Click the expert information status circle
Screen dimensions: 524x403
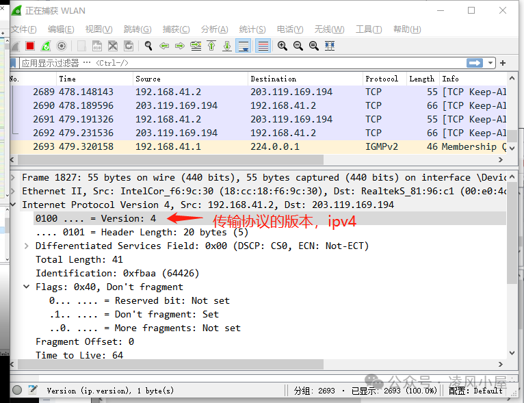tap(17, 390)
